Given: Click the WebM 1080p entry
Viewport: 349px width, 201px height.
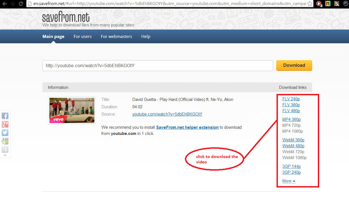Looking at the screenshot, I should [294, 158].
